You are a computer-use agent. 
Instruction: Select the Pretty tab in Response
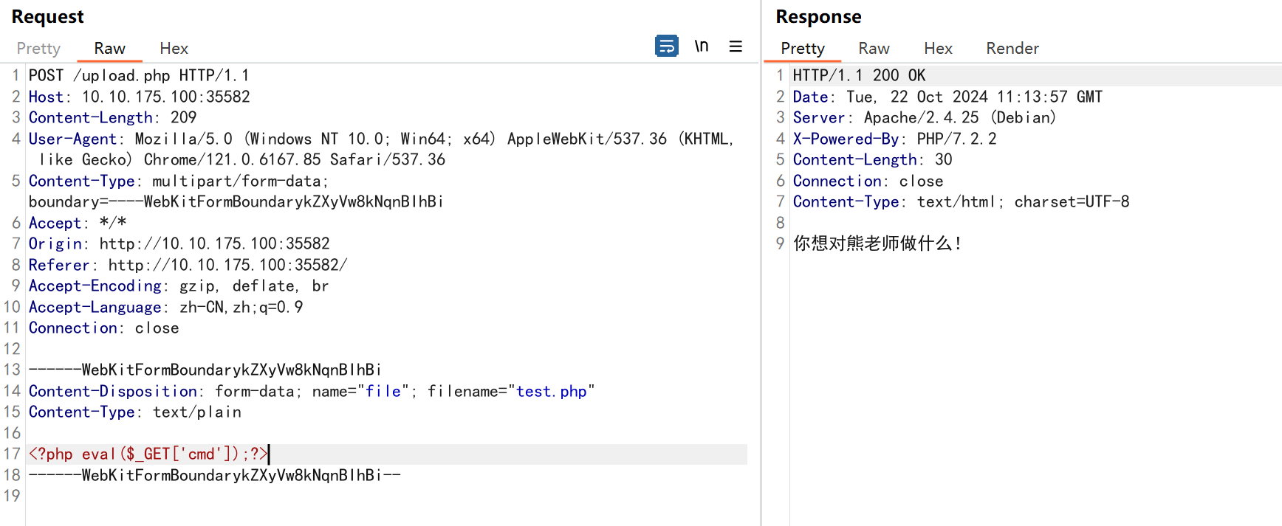tap(803, 49)
